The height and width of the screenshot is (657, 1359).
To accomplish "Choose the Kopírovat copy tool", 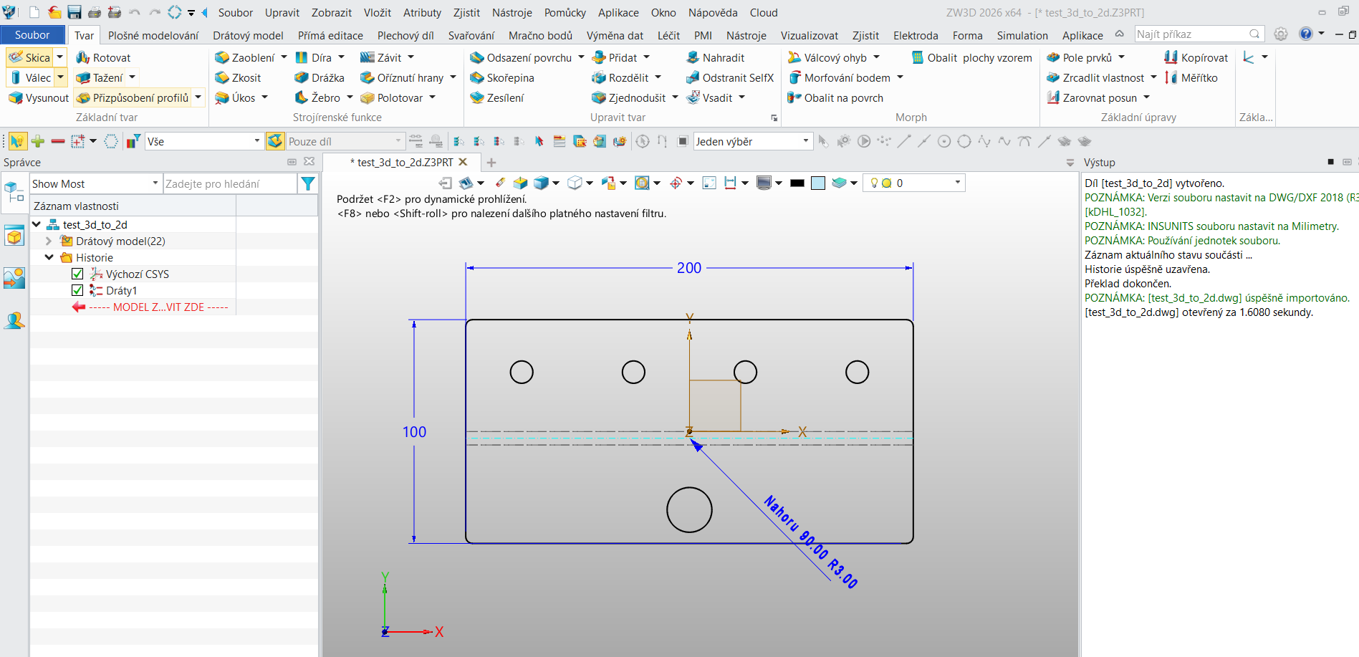I will click(1196, 57).
